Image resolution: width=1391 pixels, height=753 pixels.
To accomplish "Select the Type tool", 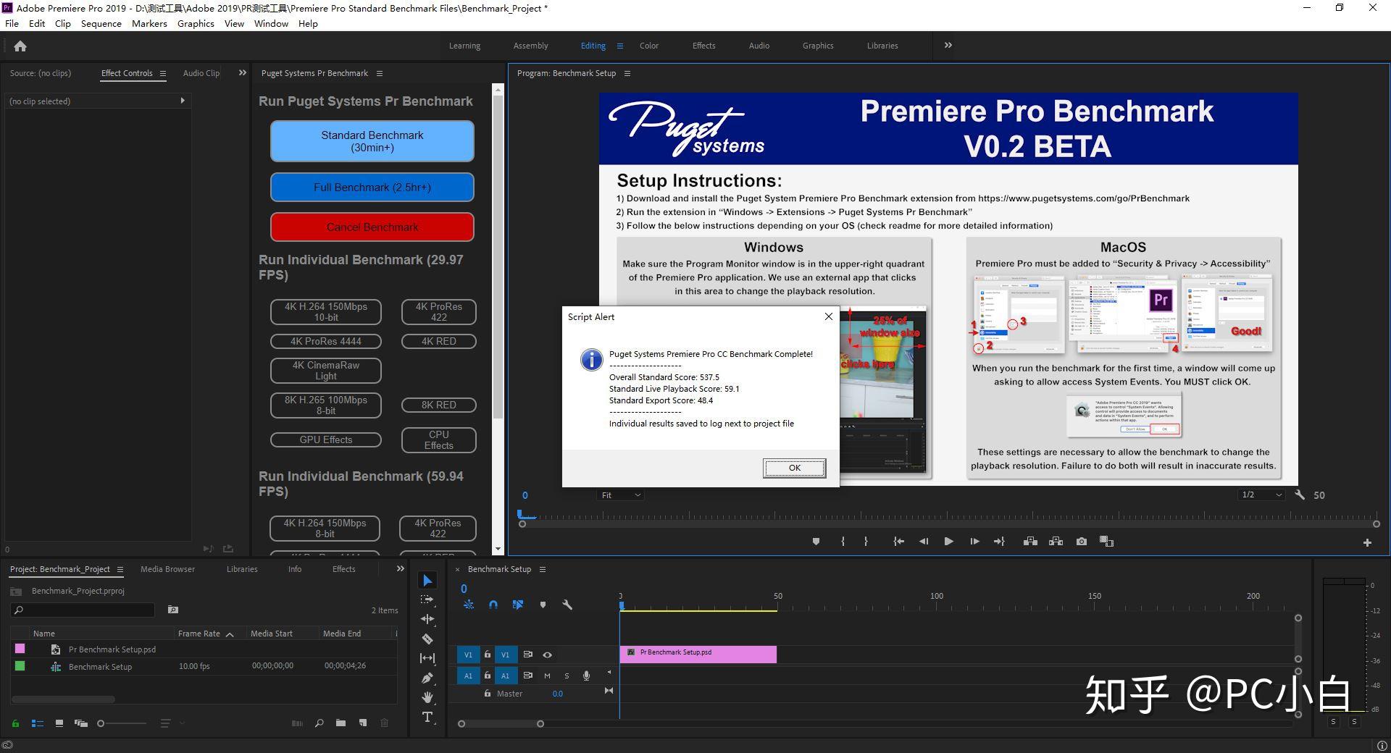I will tap(427, 717).
